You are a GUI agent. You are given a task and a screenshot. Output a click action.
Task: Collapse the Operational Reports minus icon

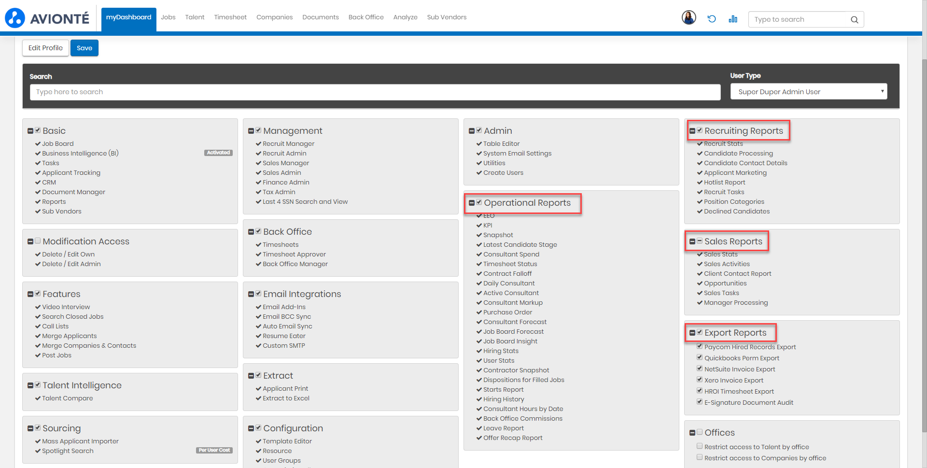pos(472,203)
